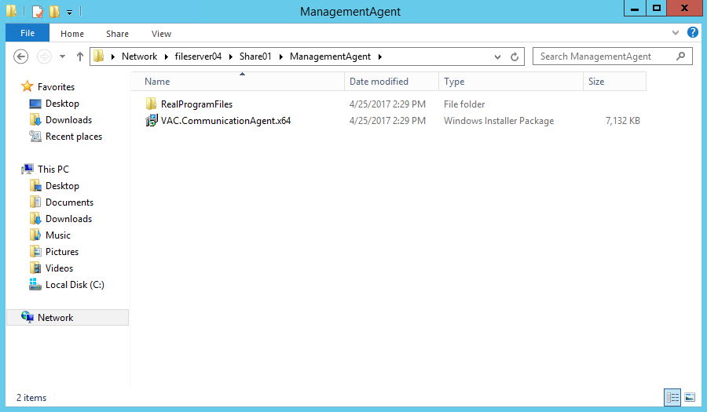Click the This PC computer icon
The height and width of the screenshot is (412, 707).
(27, 169)
